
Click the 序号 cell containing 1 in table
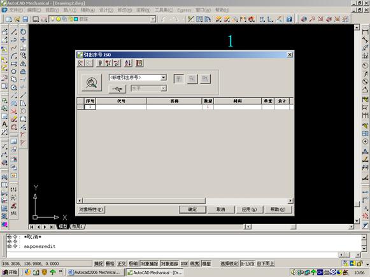point(90,107)
